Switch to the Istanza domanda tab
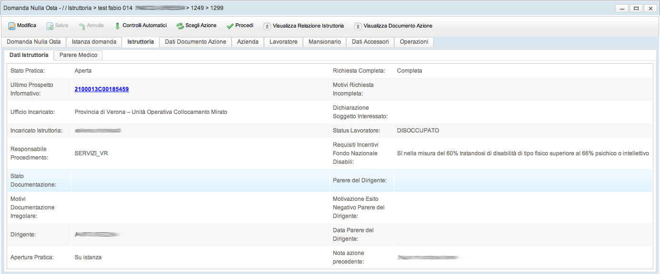 tap(94, 42)
